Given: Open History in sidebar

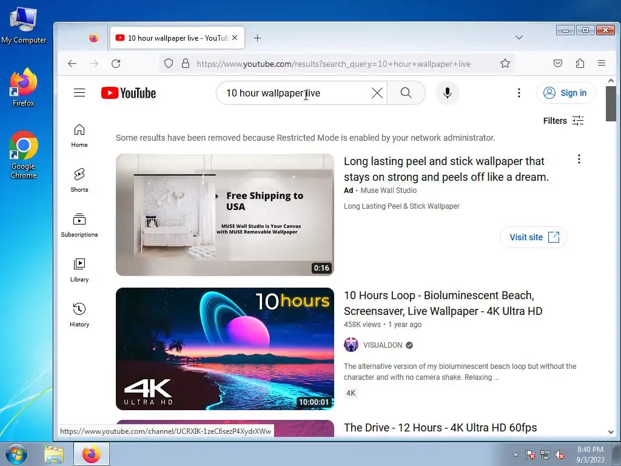Looking at the screenshot, I should pyautogui.click(x=79, y=315).
